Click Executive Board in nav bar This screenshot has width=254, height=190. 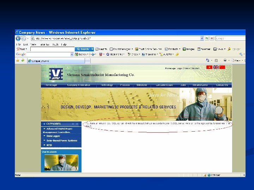(x=164, y=85)
